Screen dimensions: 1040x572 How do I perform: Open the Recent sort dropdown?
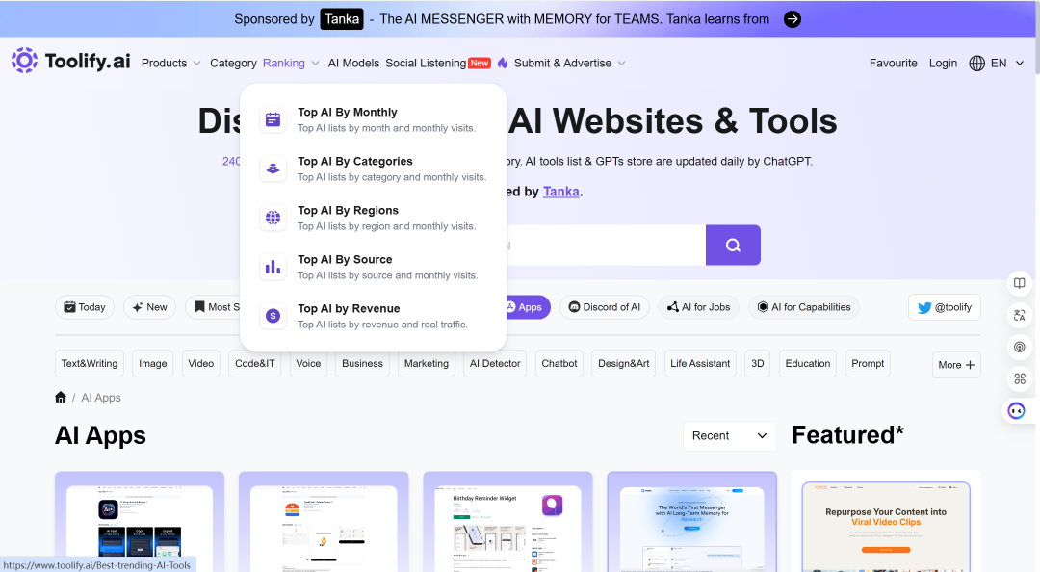pos(730,436)
